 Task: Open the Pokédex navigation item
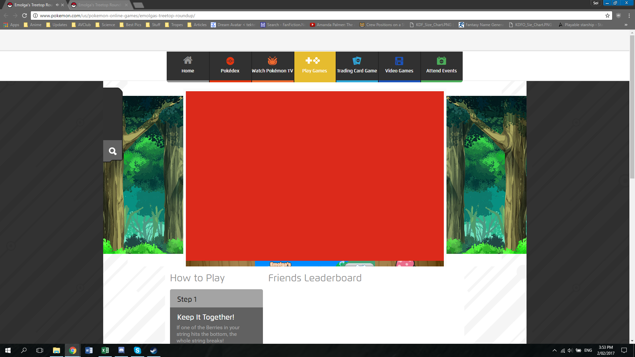click(230, 66)
